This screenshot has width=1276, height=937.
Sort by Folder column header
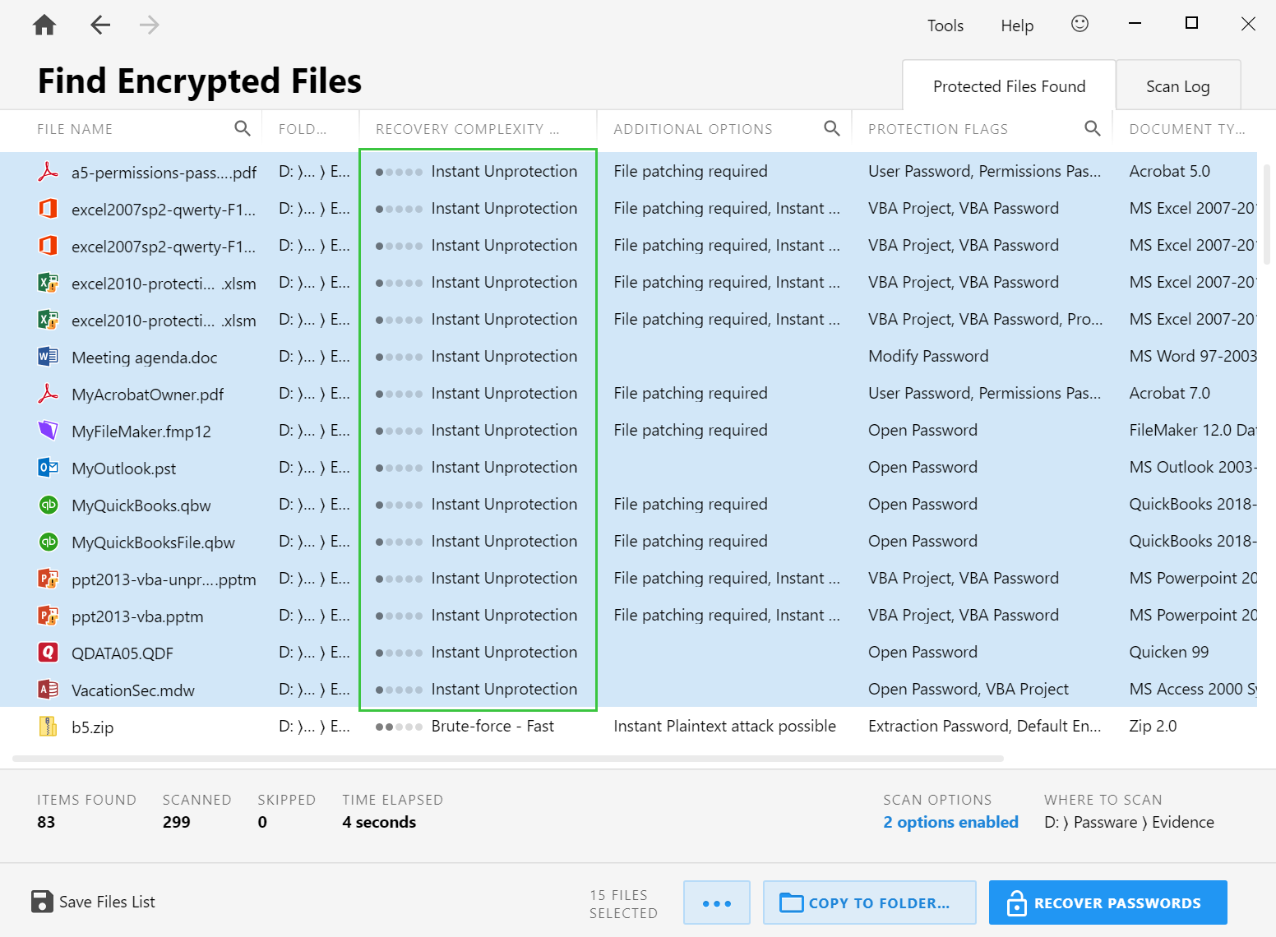tap(302, 129)
